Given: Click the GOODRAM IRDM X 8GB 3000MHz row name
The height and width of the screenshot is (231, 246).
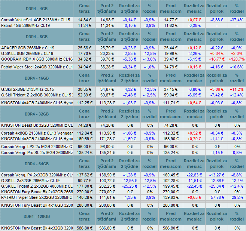Looking at the screenshot, I should pos(37,59).
